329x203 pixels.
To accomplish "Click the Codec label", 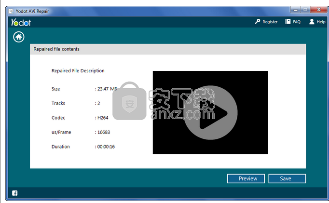I will (x=58, y=118).
